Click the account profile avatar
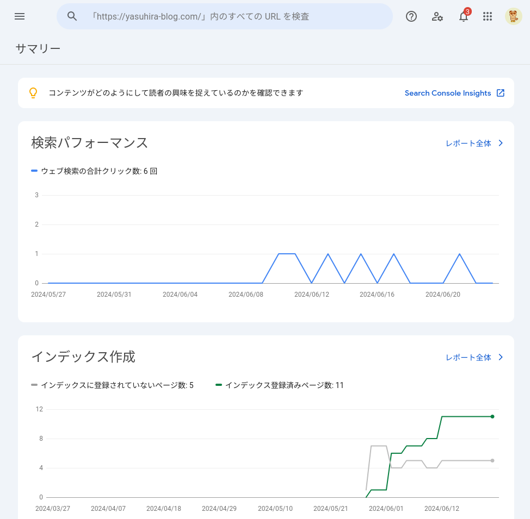Image resolution: width=530 pixels, height=519 pixels. pos(513,16)
